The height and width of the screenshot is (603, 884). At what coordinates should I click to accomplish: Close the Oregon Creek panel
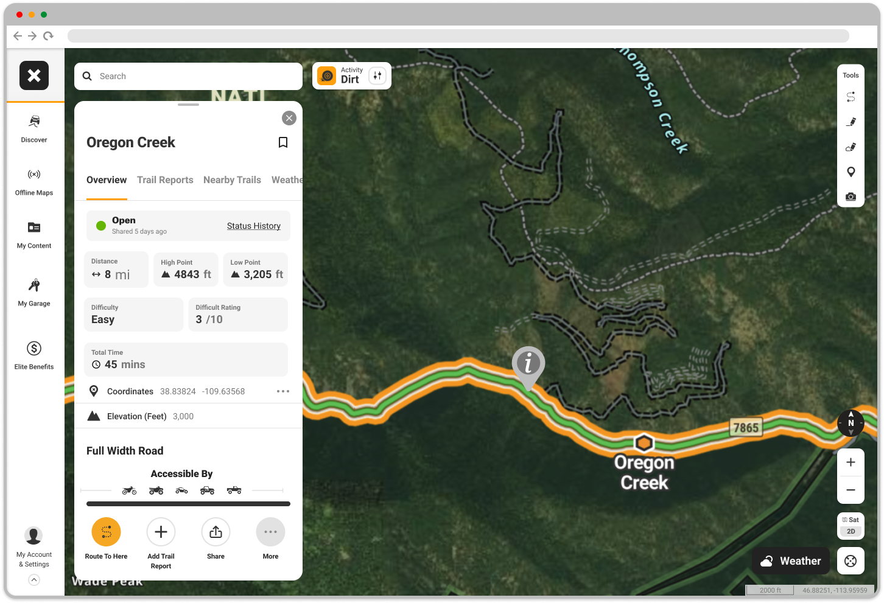pos(289,118)
